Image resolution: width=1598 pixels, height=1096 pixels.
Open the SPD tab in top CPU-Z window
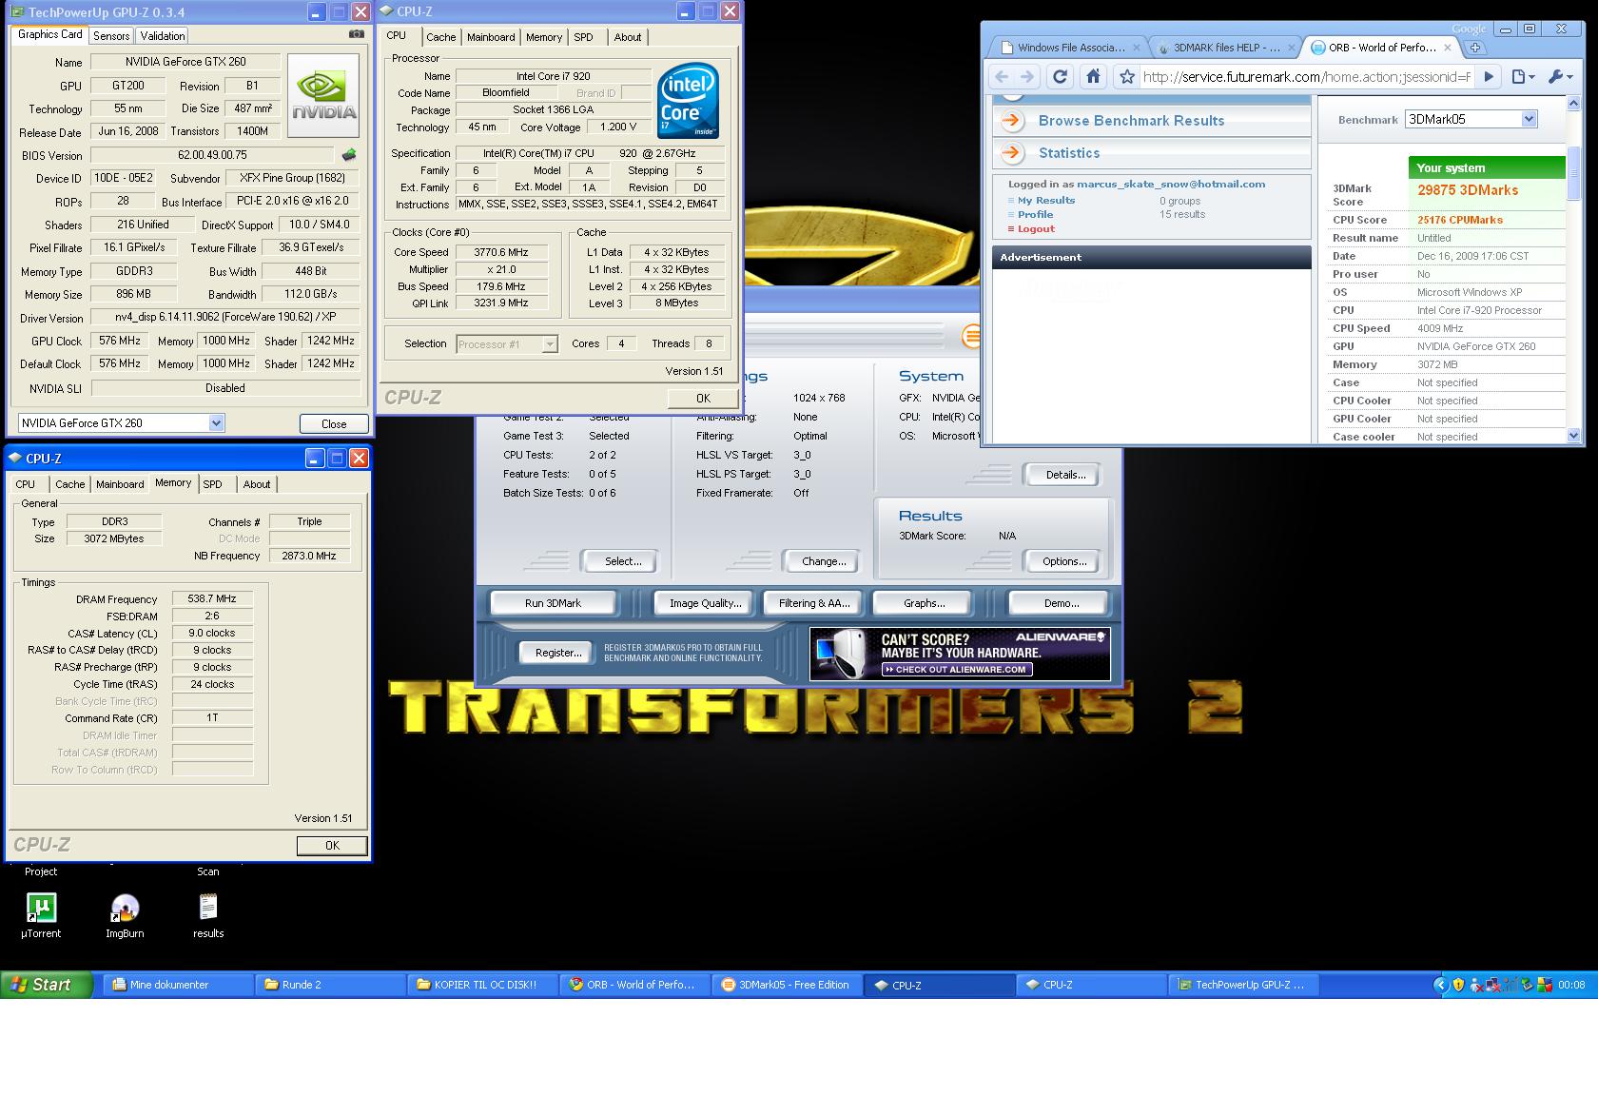point(583,37)
